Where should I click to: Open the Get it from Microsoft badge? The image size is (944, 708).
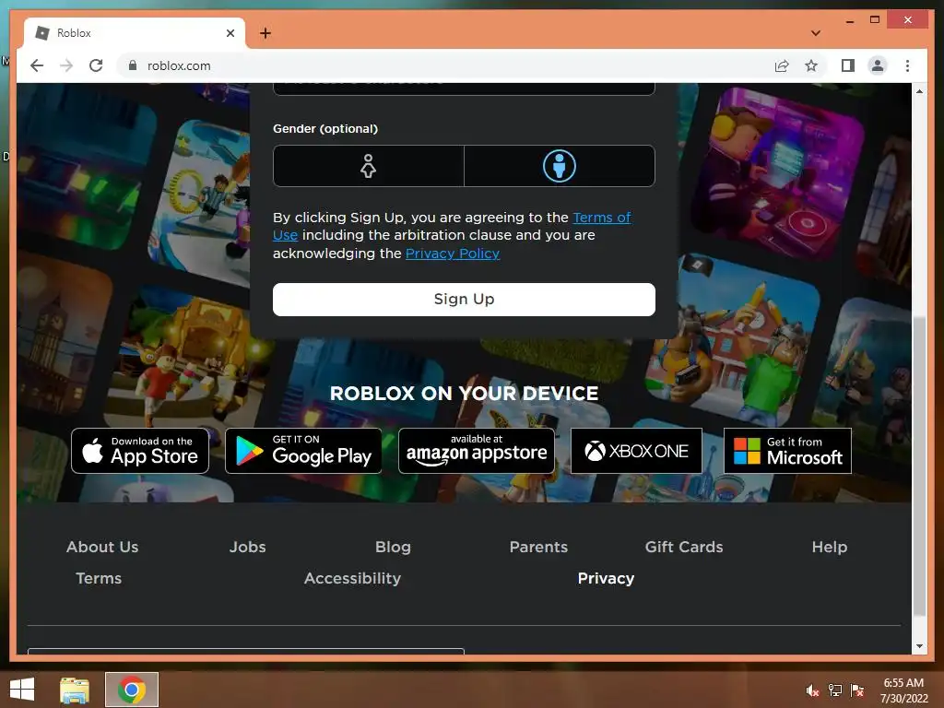tap(787, 451)
